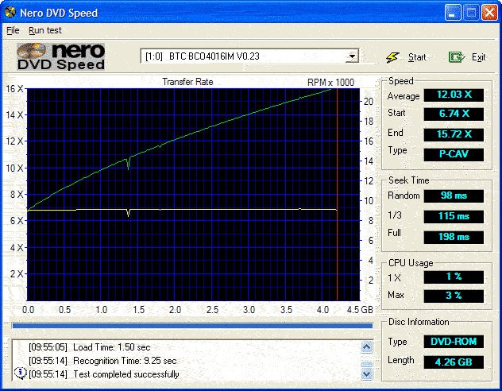Click the Test completed successfully log entry

click(x=104, y=374)
